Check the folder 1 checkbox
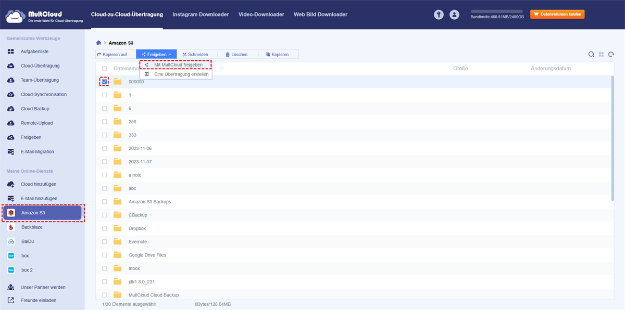Image resolution: width=625 pixels, height=310 pixels. [105, 95]
